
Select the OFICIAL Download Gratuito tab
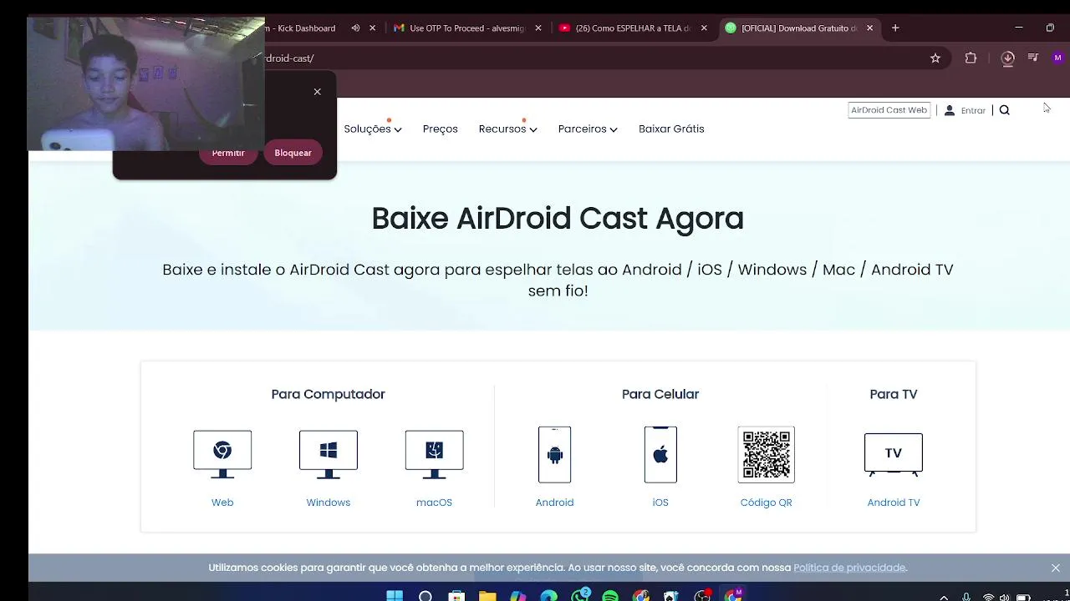tap(799, 28)
